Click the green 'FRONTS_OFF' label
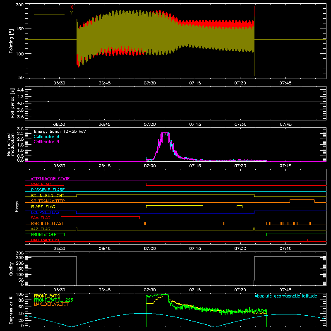The width and height of the screenshot is (331, 331). pos(43,235)
